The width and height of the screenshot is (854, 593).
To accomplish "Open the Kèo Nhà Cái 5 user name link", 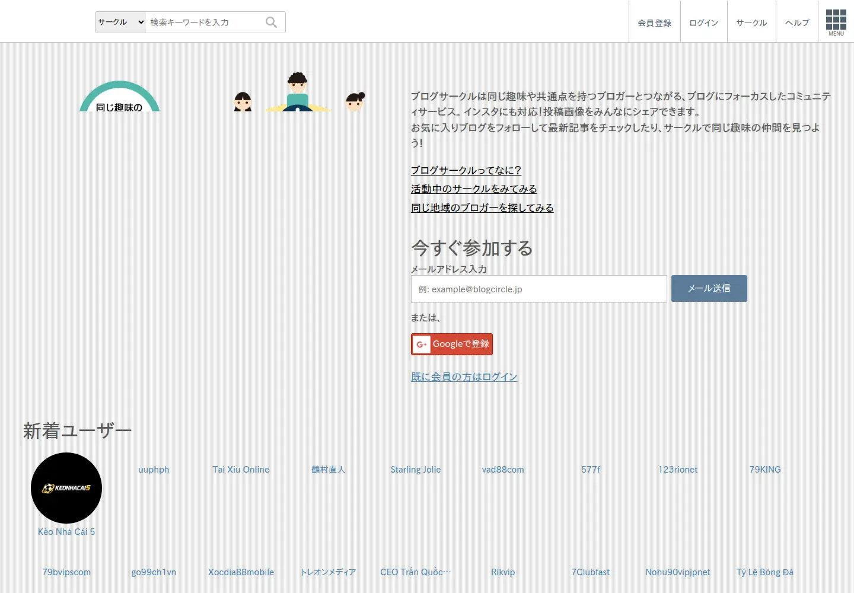I will pyautogui.click(x=66, y=532).
